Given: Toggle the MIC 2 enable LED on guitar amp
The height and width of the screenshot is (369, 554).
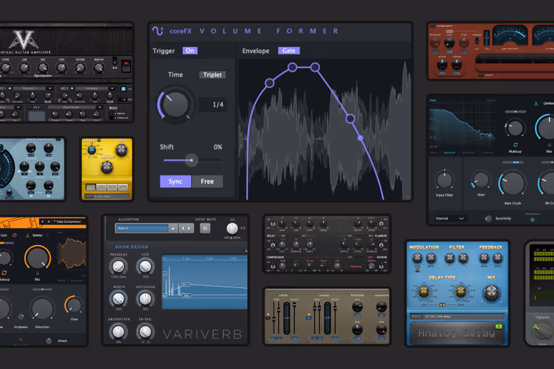Looking at the screenshot, I should (x=72, y=88).
